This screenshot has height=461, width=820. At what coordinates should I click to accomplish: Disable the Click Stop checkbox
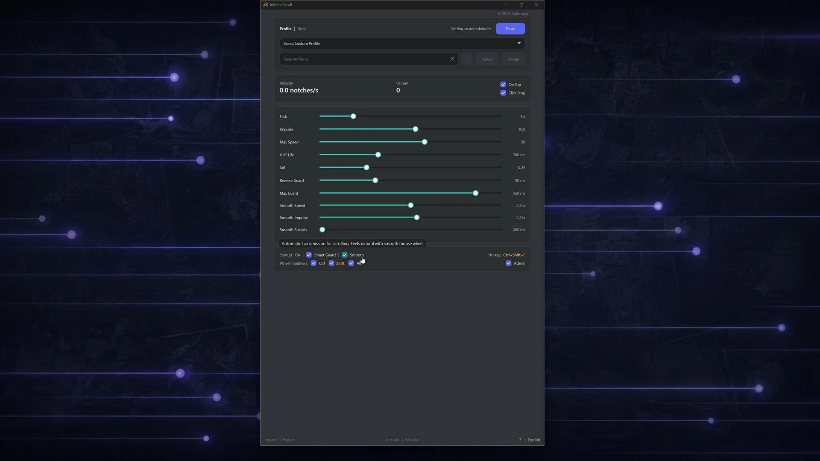[503, 93]
